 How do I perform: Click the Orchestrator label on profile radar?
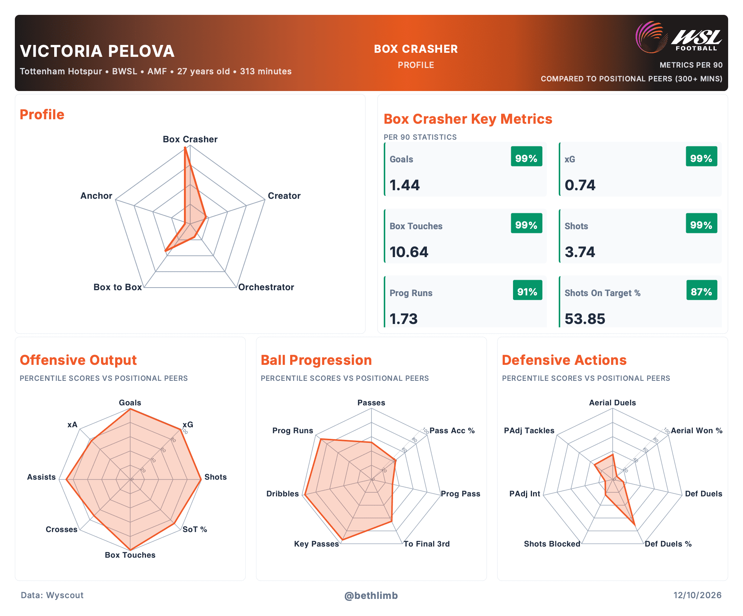click(x=266, y=287)
